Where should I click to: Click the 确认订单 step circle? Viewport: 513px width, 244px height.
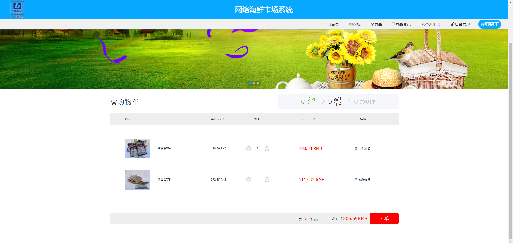point(330,102)
